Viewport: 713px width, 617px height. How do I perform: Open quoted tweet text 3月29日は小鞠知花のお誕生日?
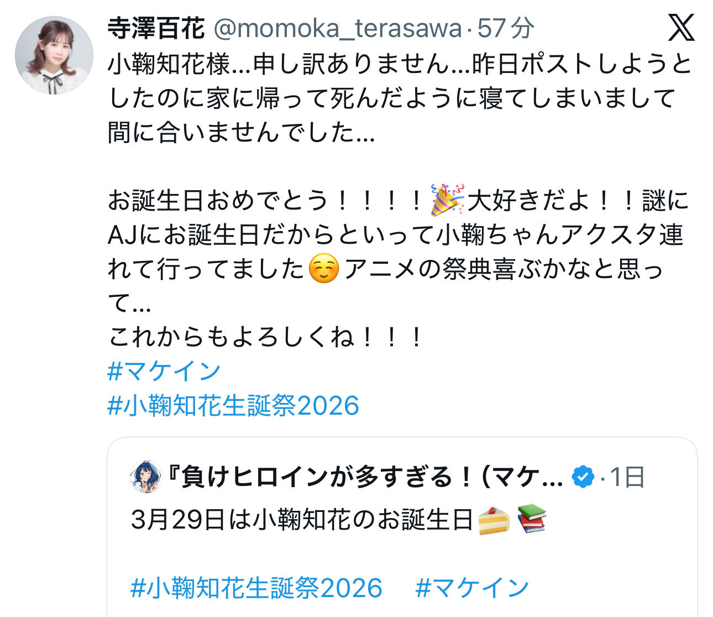pos(302,520)
